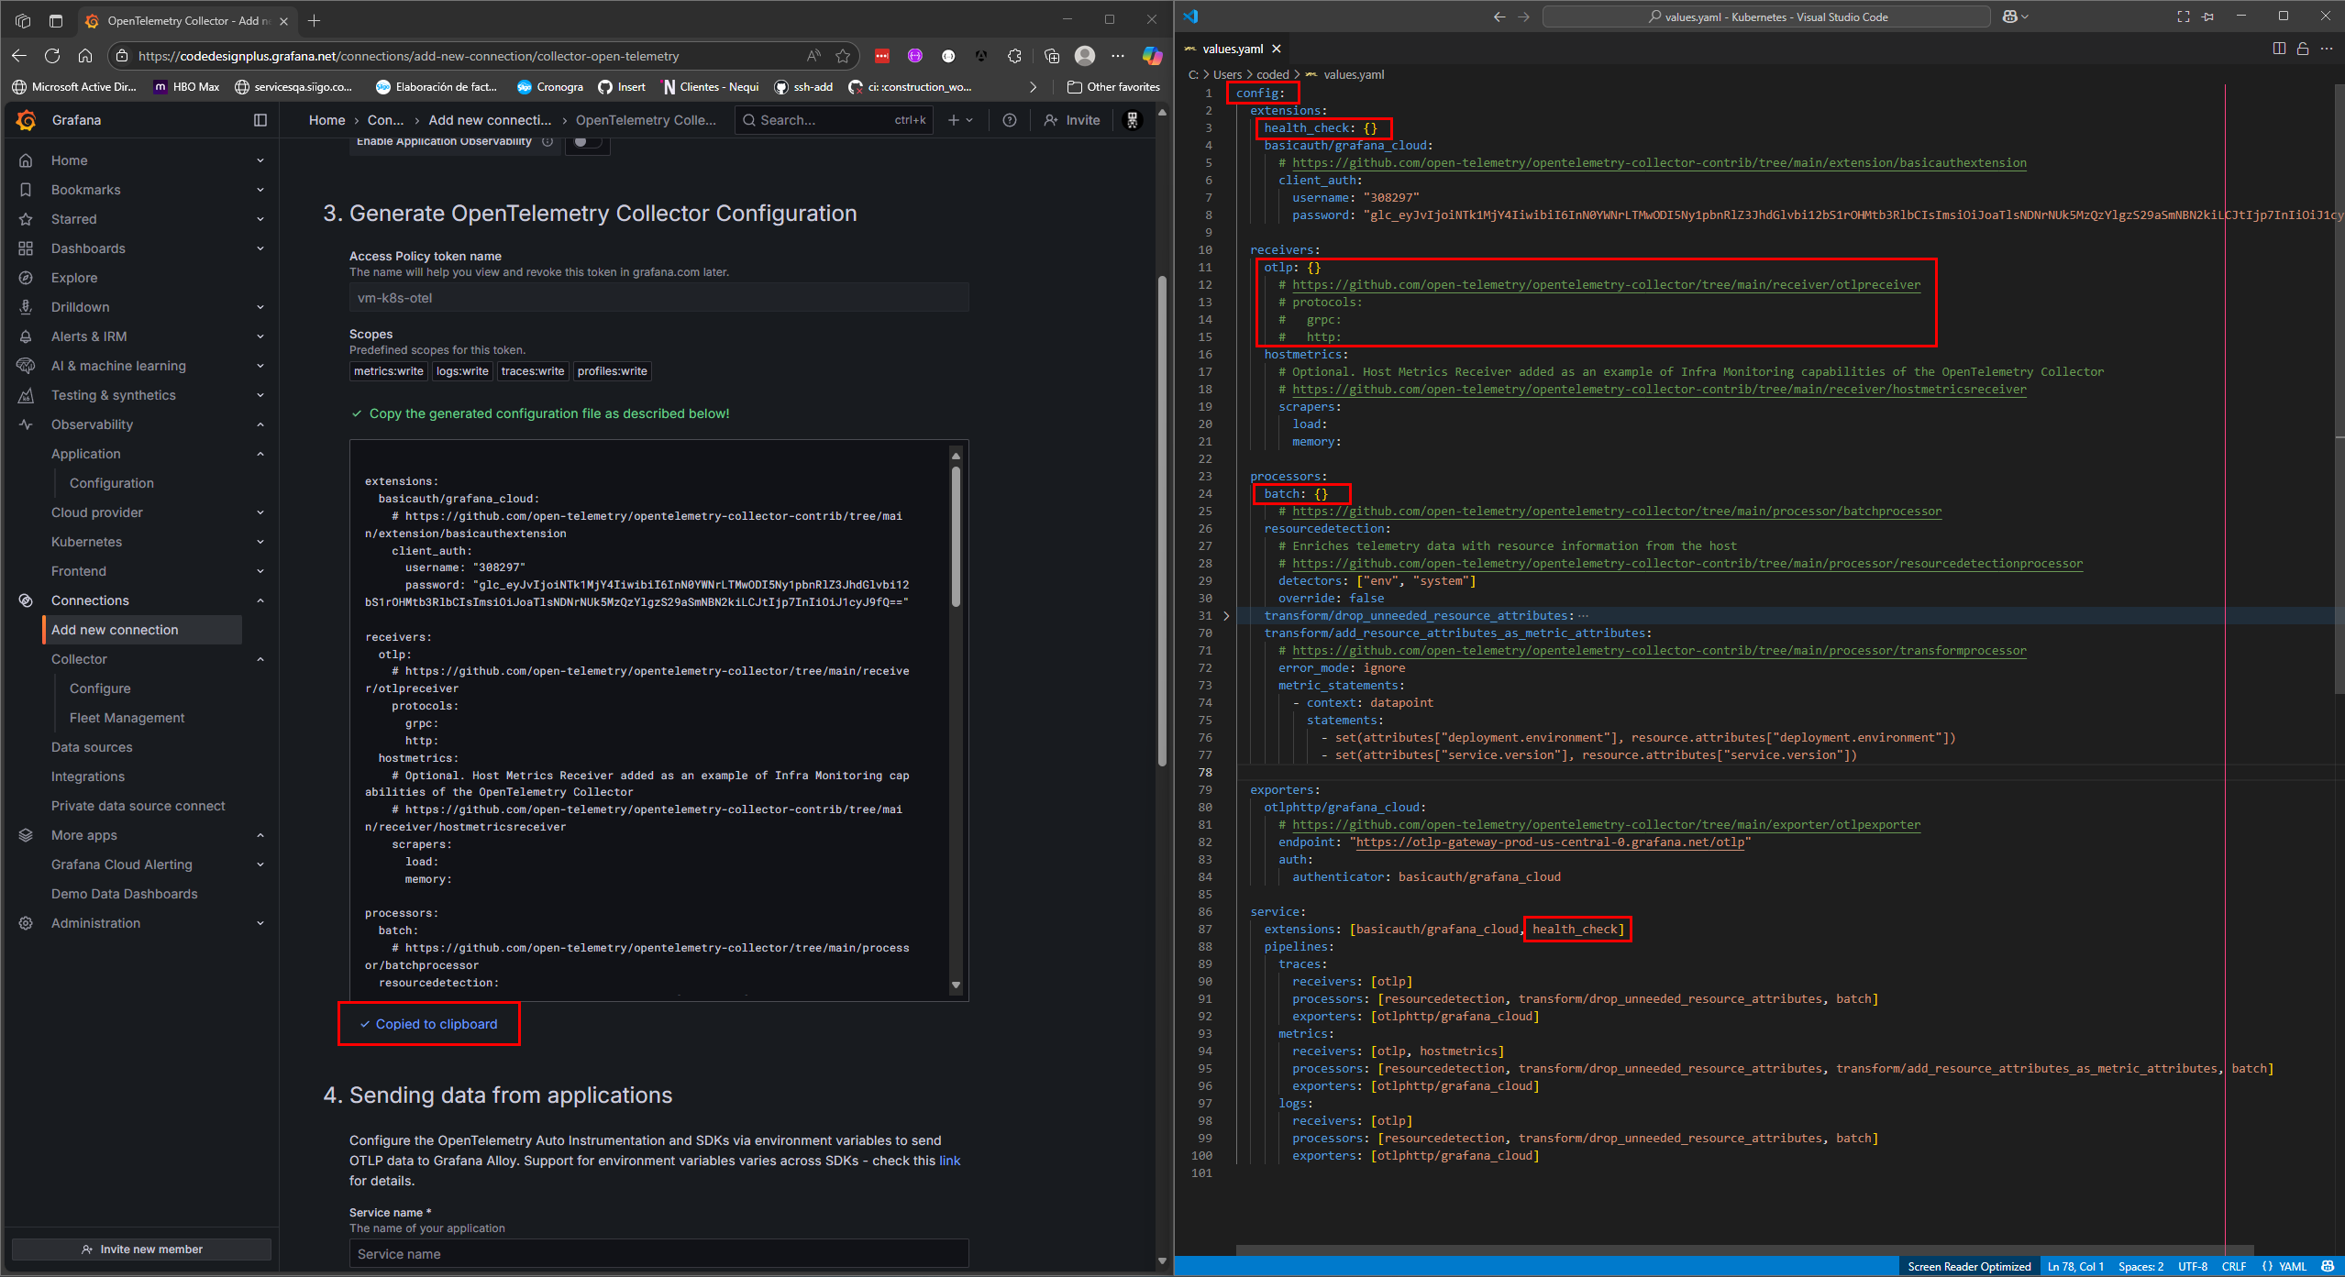Expand the Alerts & IRM chevron
The image size is (2345, 1277).
coord(260,336)
